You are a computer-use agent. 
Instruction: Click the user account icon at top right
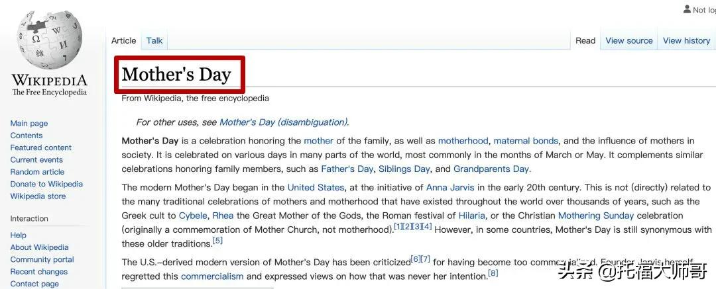pos(687,9)
